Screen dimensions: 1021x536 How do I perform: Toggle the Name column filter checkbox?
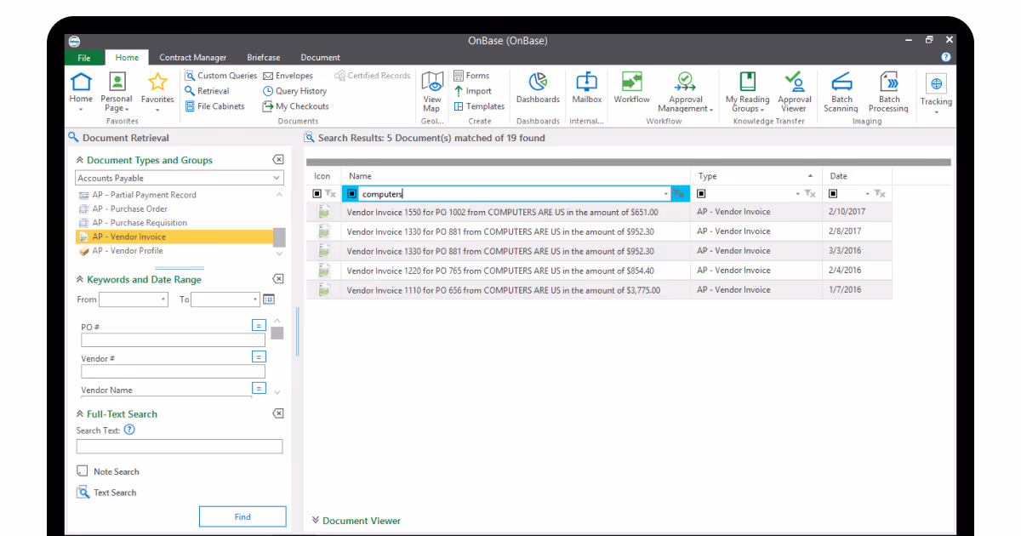pos(351,194)
